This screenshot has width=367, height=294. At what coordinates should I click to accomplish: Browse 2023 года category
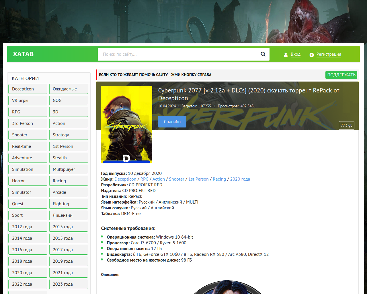[69, 284]
